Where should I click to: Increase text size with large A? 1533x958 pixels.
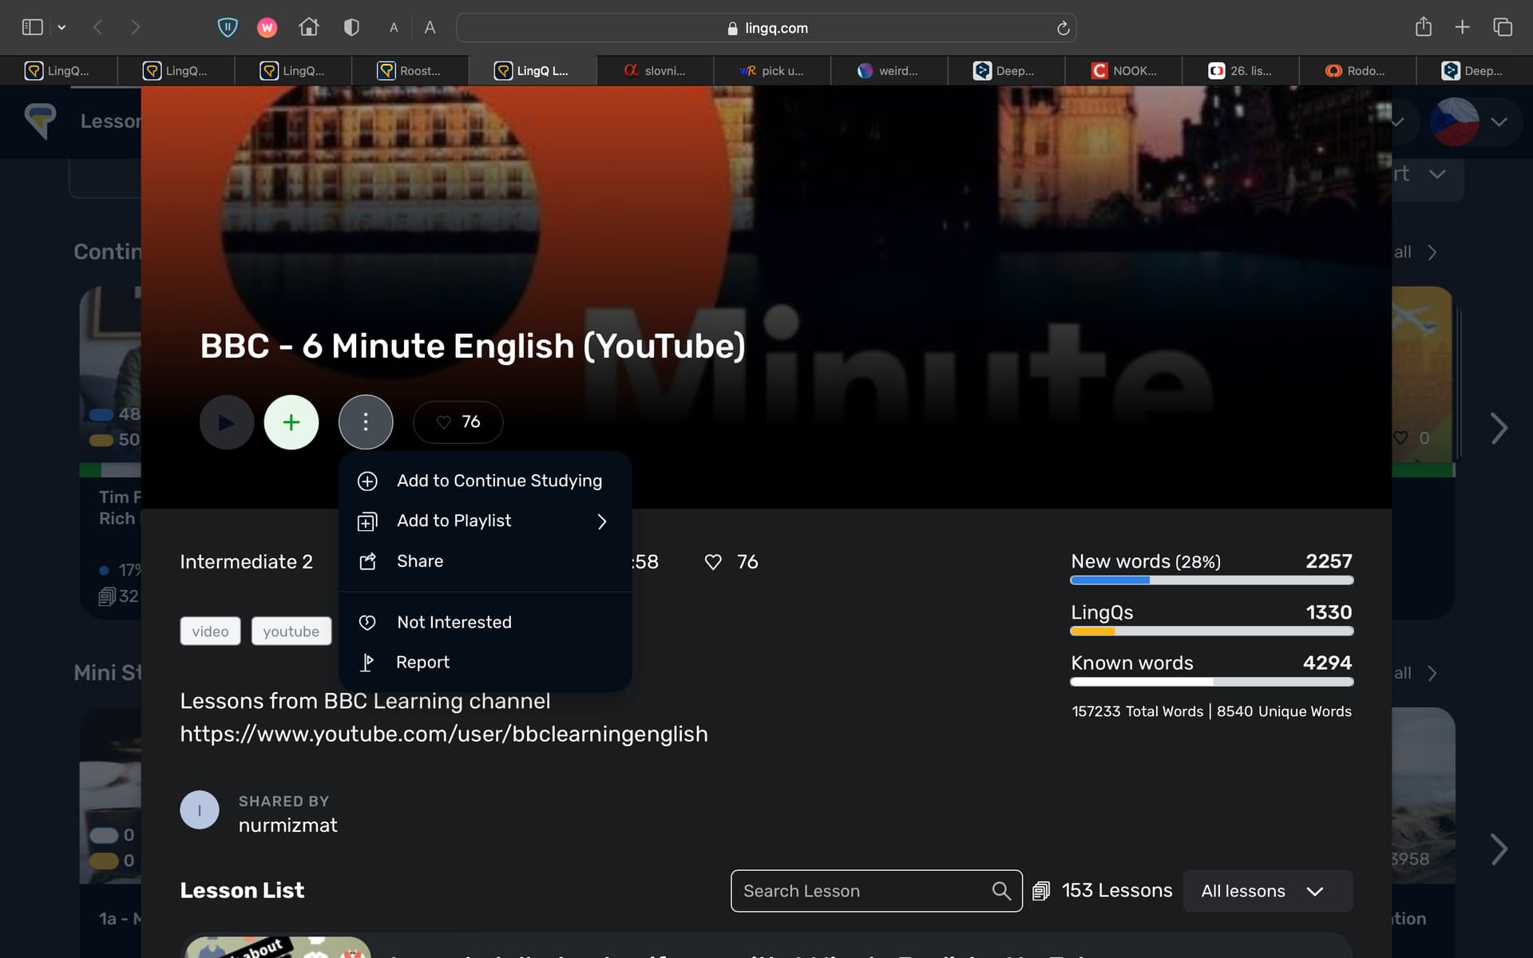pos(430,28)
